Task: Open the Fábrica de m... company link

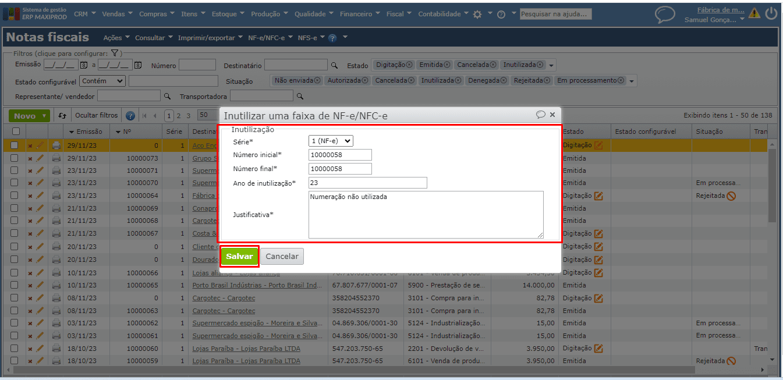Action: (x=721, y=10)
